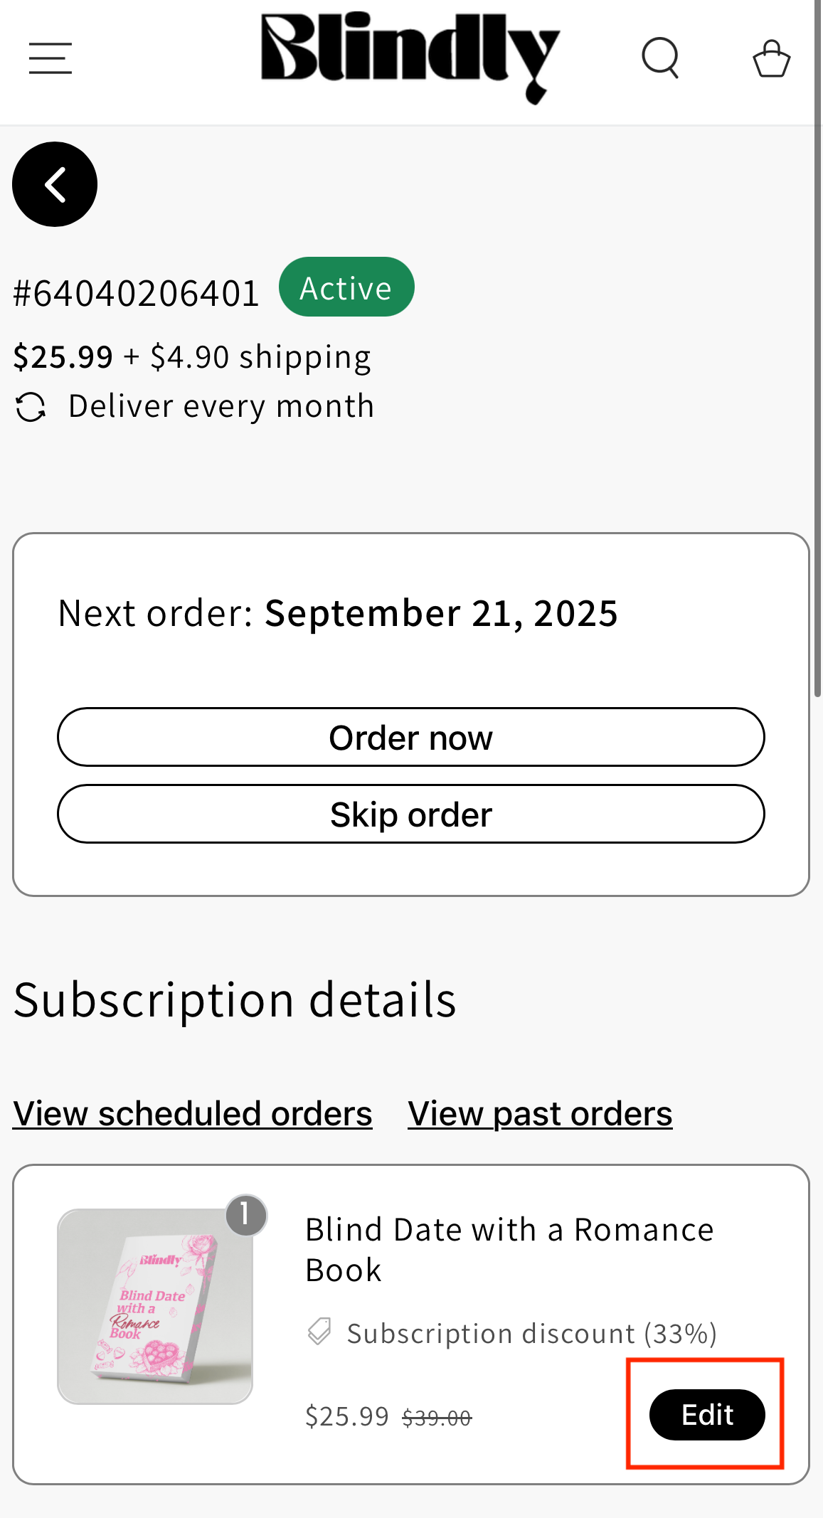
Task: Click the subscription number #64040206401
Action: click(137, 293)
